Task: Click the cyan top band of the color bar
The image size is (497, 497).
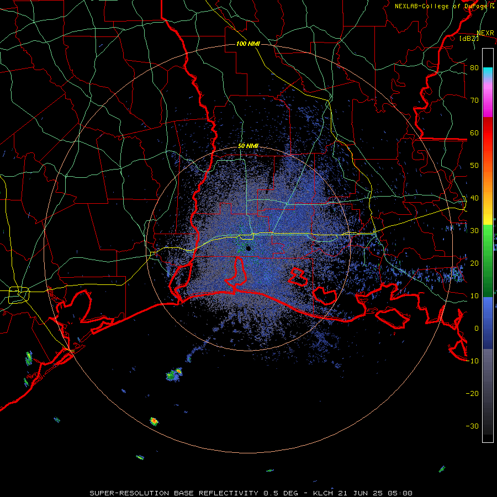Action: point(488,72)
